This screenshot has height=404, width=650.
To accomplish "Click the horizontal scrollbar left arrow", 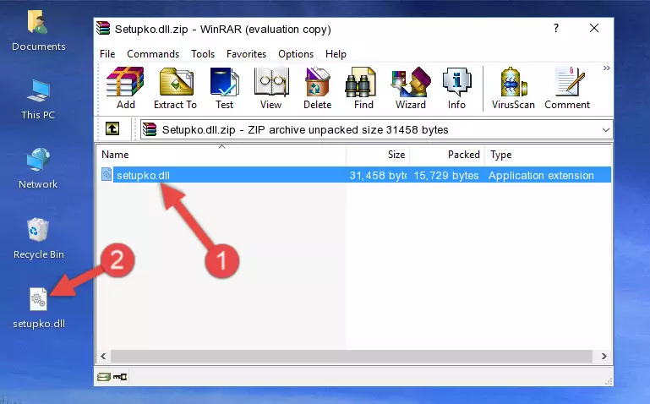I will point(103,356).
